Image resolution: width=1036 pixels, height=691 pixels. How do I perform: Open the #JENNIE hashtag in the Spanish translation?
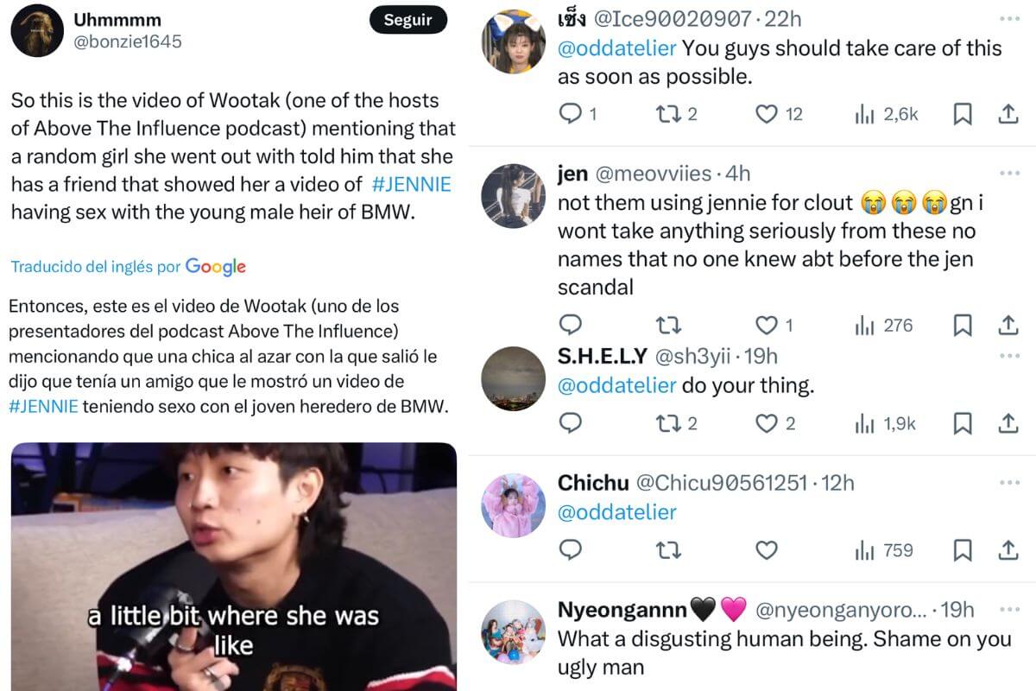click(x=43, y=406)
